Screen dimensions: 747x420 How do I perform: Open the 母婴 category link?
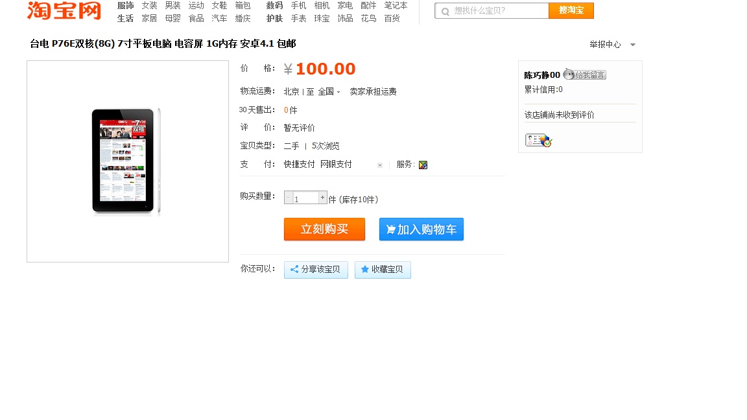[172, 18]
